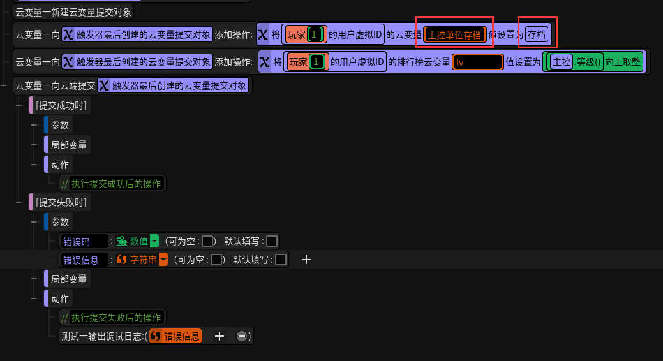Toggle 默认填写 checkbox for 错误信息

tap(281, 260)
